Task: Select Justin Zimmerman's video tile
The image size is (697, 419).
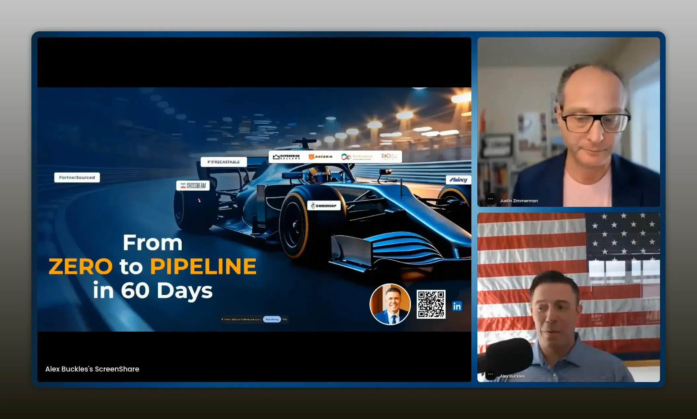Action: click(568, 122)
